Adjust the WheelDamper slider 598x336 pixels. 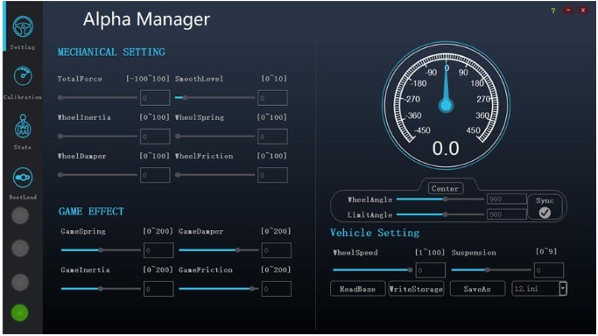point(97,175)
